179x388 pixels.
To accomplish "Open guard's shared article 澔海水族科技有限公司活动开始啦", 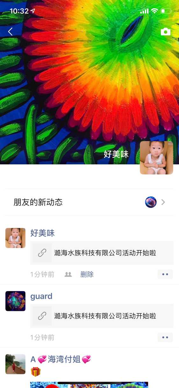I will 102,316.
